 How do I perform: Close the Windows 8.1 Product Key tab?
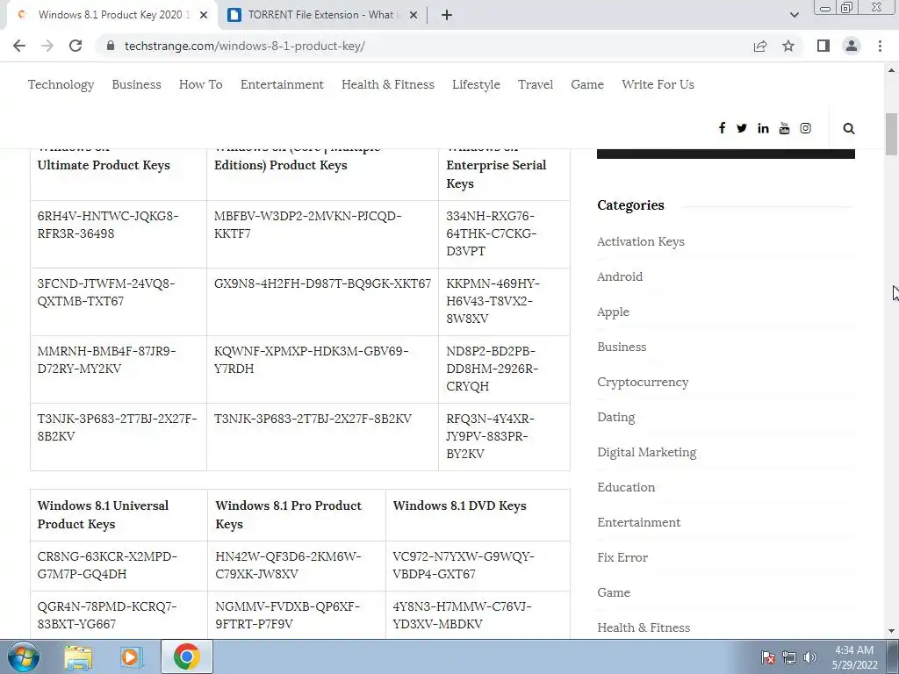point(204,15)
